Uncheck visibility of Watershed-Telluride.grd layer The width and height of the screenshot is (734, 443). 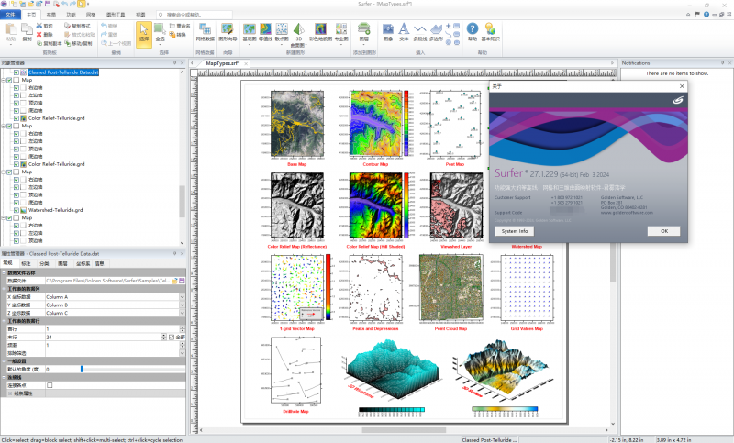(17, 210)
